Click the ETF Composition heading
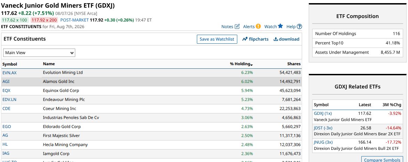The width and height of the screenshot is (408, 162). [357, 16]
